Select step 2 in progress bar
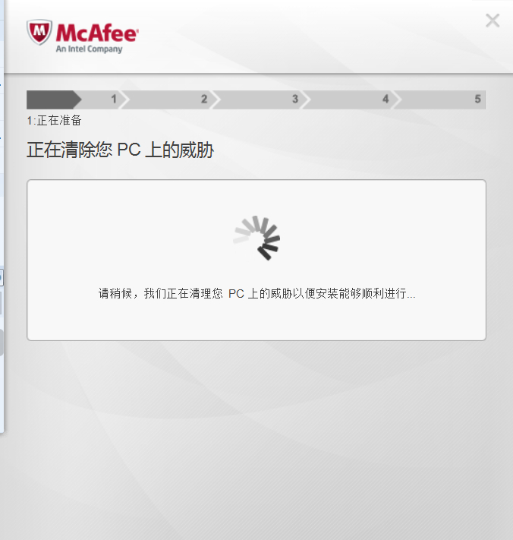513x540 pixels. click(x=204, y=99)
